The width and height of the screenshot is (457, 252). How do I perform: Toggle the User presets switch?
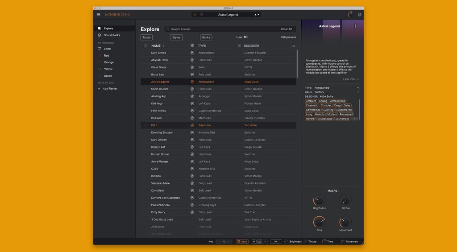pyautogui.click(x=246, y=37)
